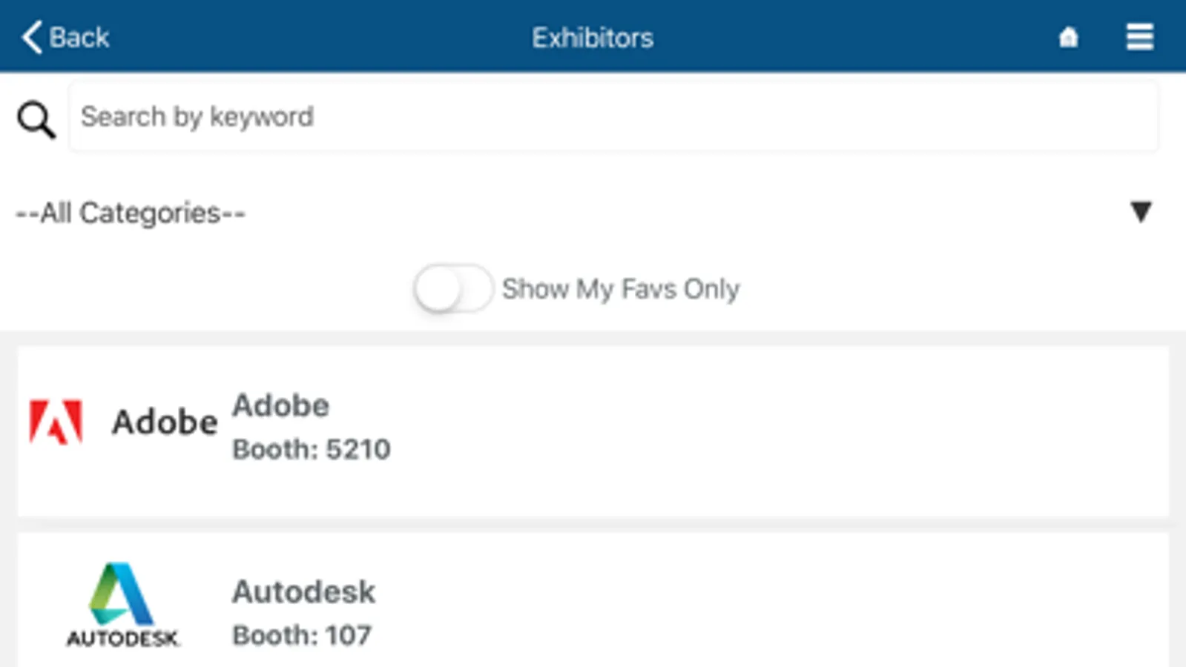
Task: Enable the Show My Favs Only switch
Action: 452,288
